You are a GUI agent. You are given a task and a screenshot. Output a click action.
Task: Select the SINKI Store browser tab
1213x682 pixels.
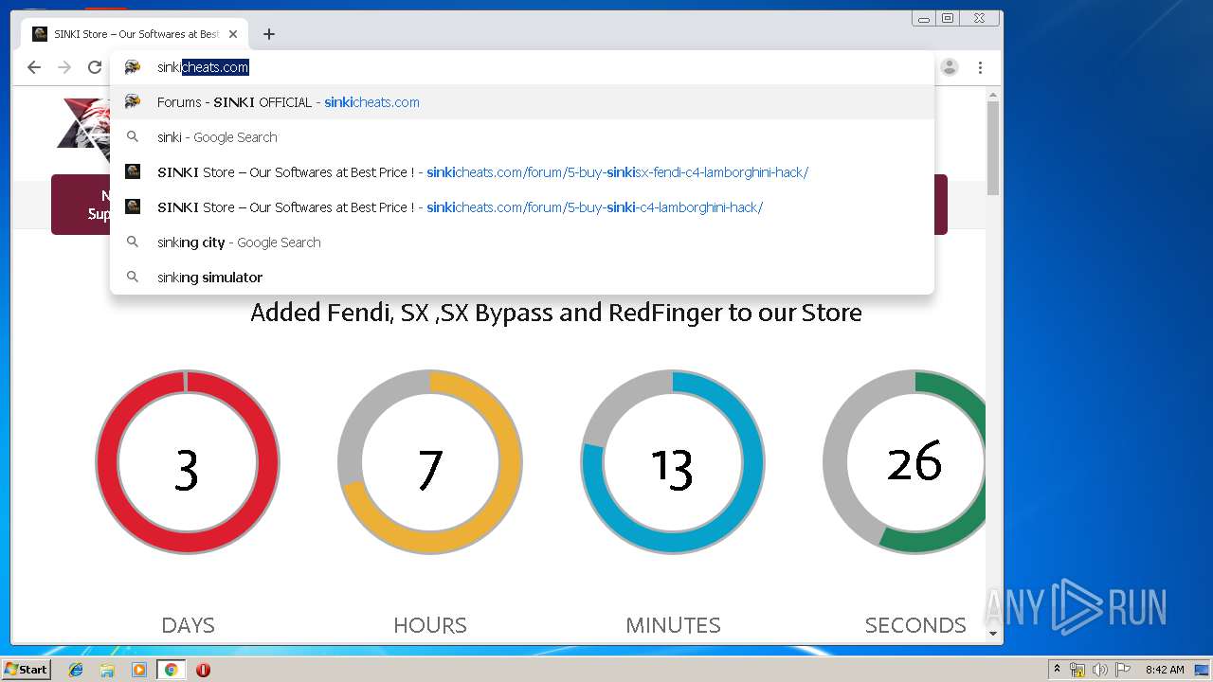pyautogui.click(x=135, y=34)
